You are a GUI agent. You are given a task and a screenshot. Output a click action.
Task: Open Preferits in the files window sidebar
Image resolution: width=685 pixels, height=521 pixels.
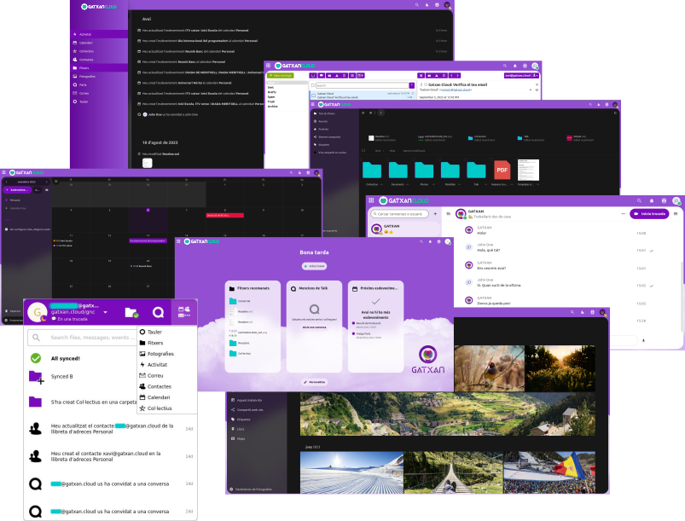coord(323,130)
